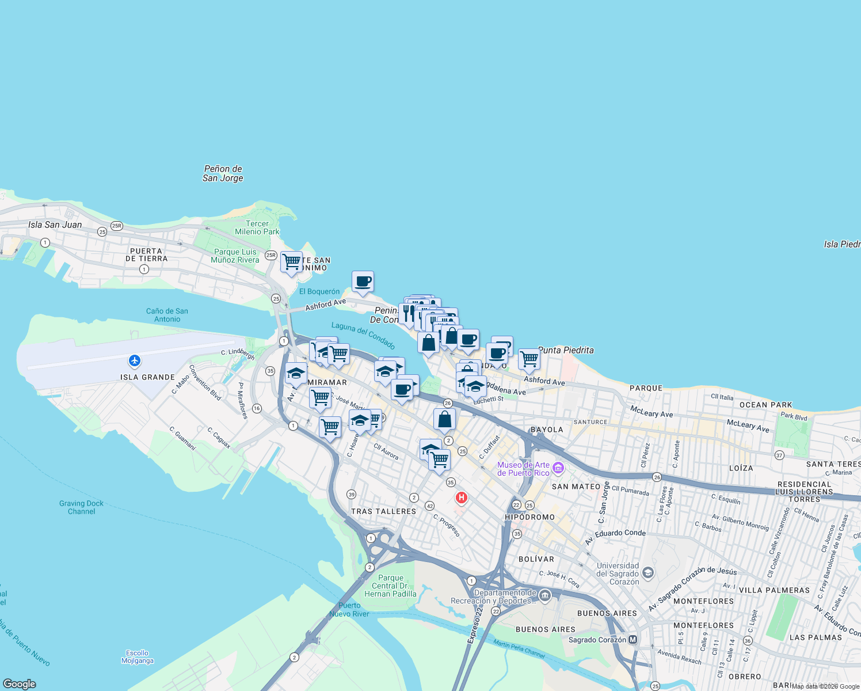Click the Punta Piedrita label

tap(566, 350)
